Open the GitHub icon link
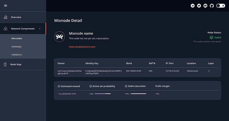This screenshot has height=121, width=229. (212, 6)
